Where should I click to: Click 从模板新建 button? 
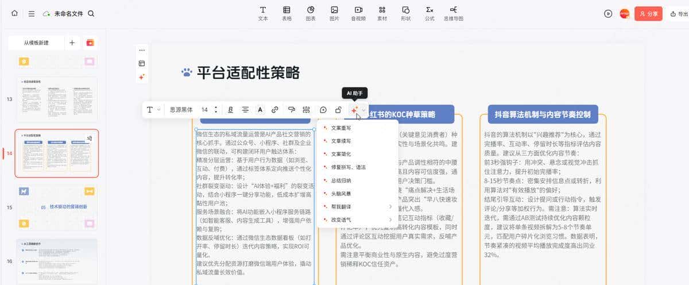point(36,43)
